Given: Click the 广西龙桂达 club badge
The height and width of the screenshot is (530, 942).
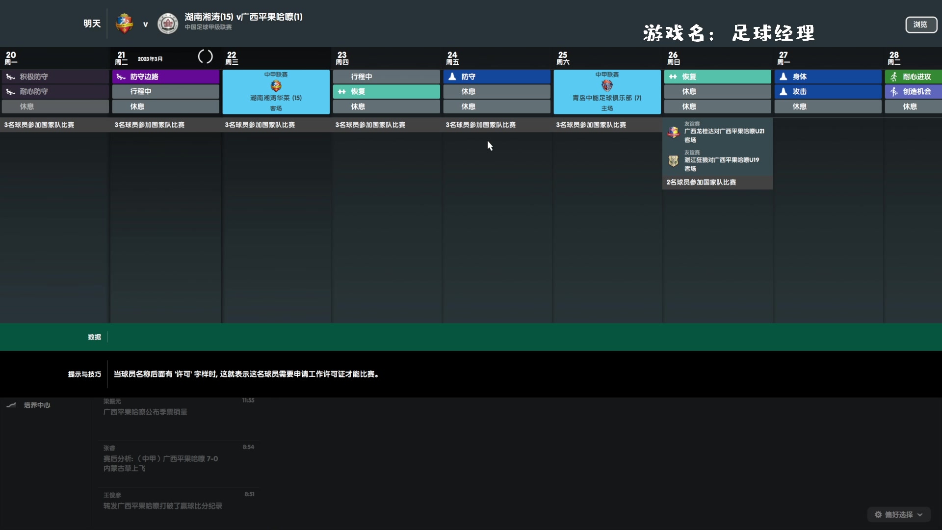Looking at the screenshot, I should pos(673,132).
